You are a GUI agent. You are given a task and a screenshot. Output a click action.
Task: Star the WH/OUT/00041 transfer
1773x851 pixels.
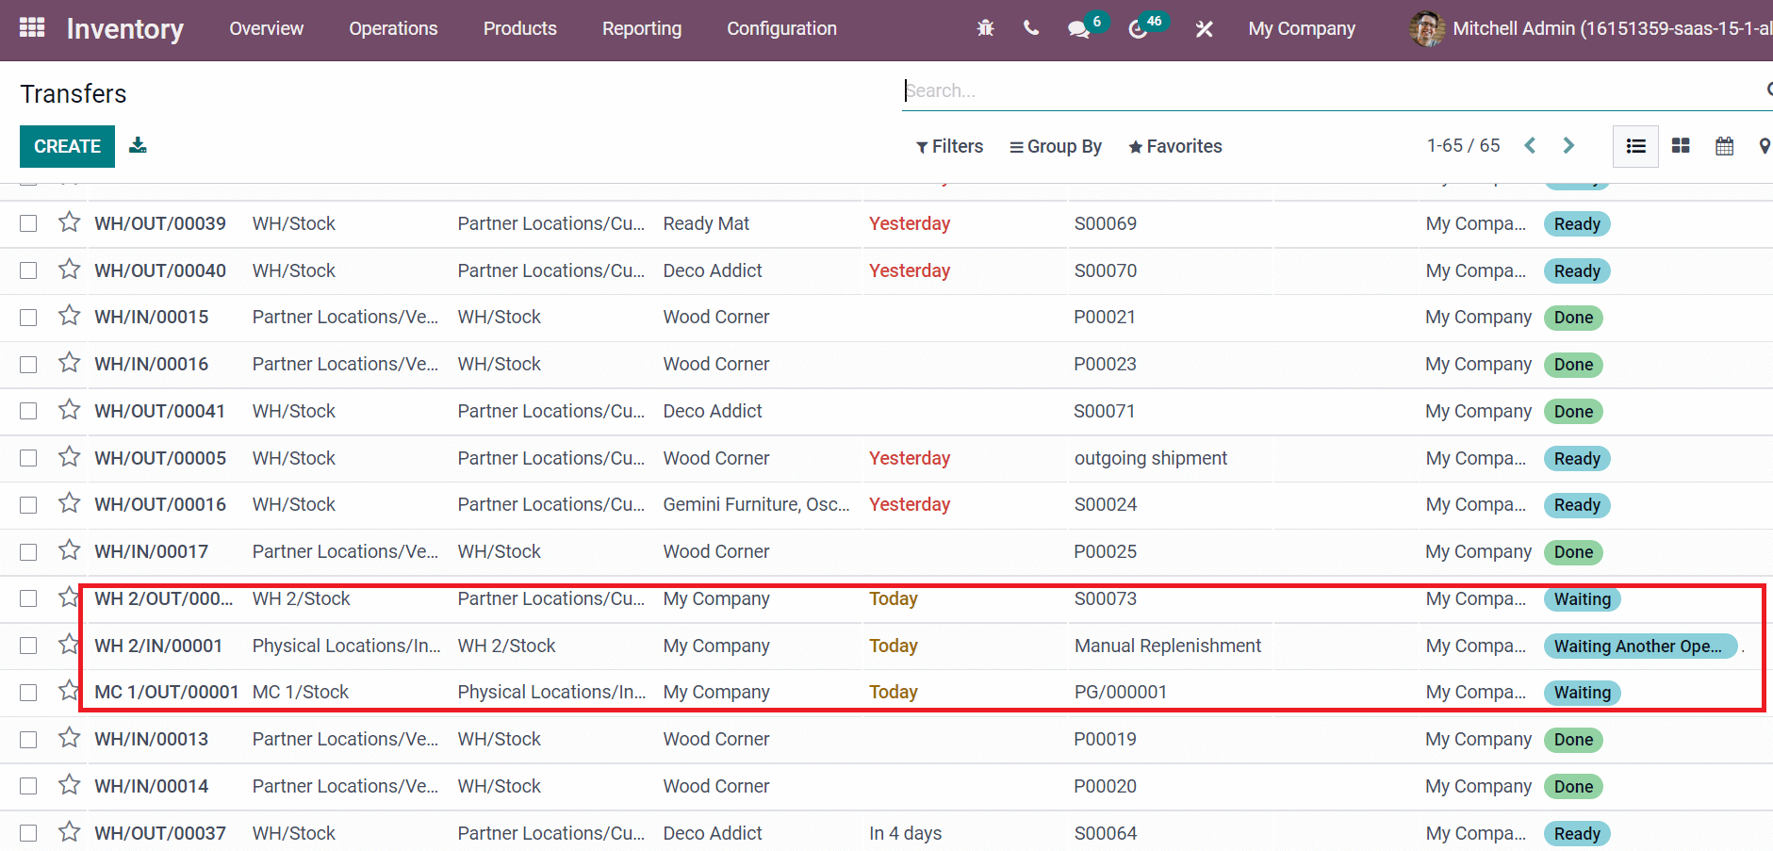point(69,410)
